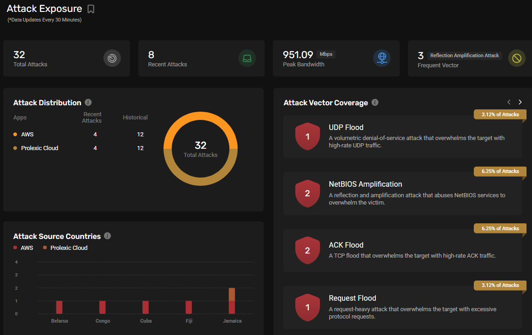Click the bookmark icon beside Attack Exposure
Screen dimensions: 532x335
point(91,9)
